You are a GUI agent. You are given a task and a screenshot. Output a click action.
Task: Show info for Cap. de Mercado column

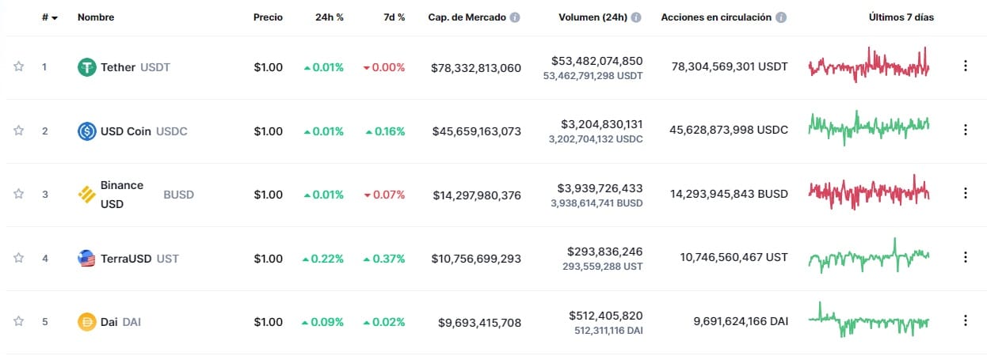coord(515,17)
